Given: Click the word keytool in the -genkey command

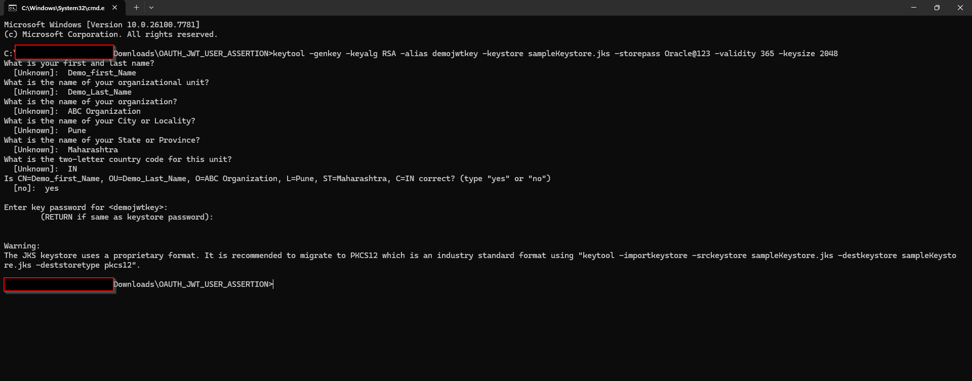Looking at the screenshot, I should (x=289, y=54).
